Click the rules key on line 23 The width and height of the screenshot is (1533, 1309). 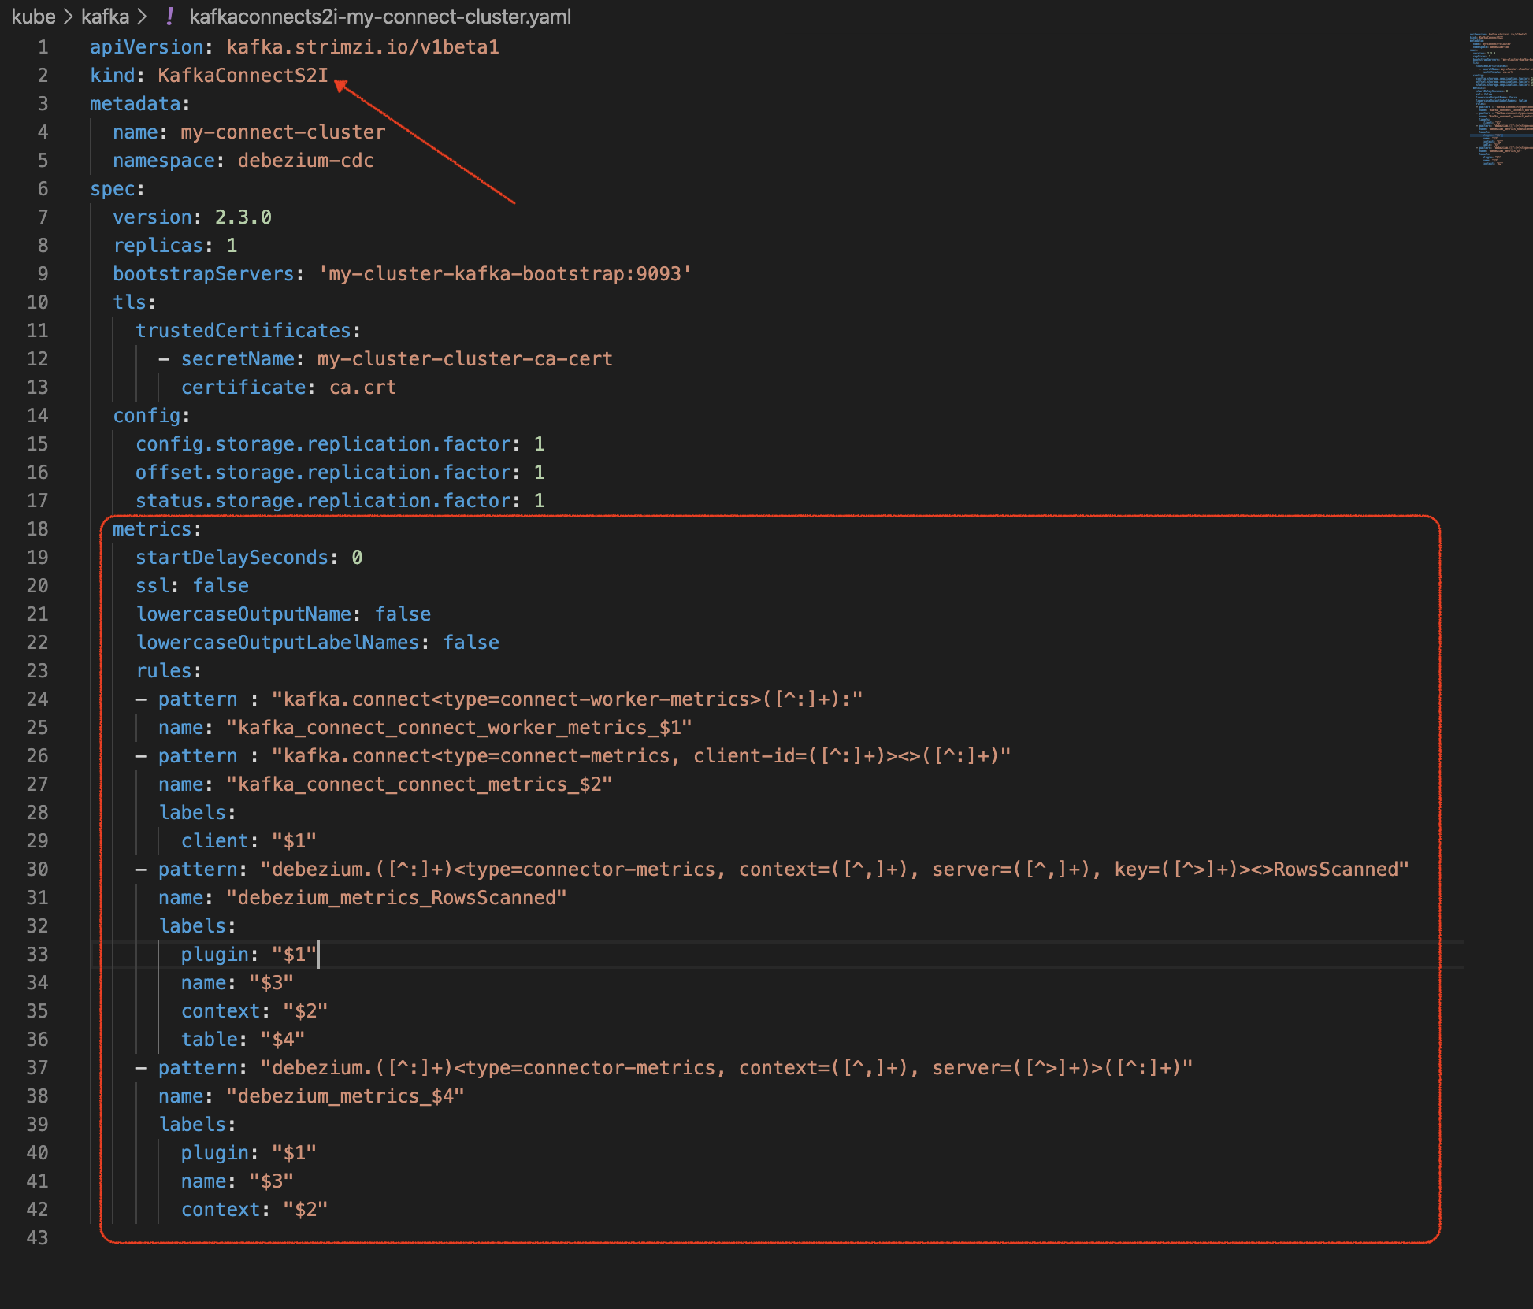(x=163, y=671)
